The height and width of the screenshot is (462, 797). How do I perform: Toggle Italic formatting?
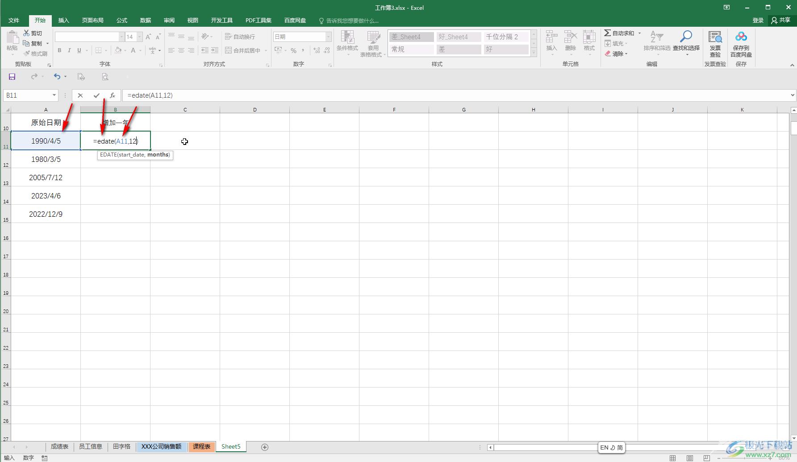tap(69, 50)
